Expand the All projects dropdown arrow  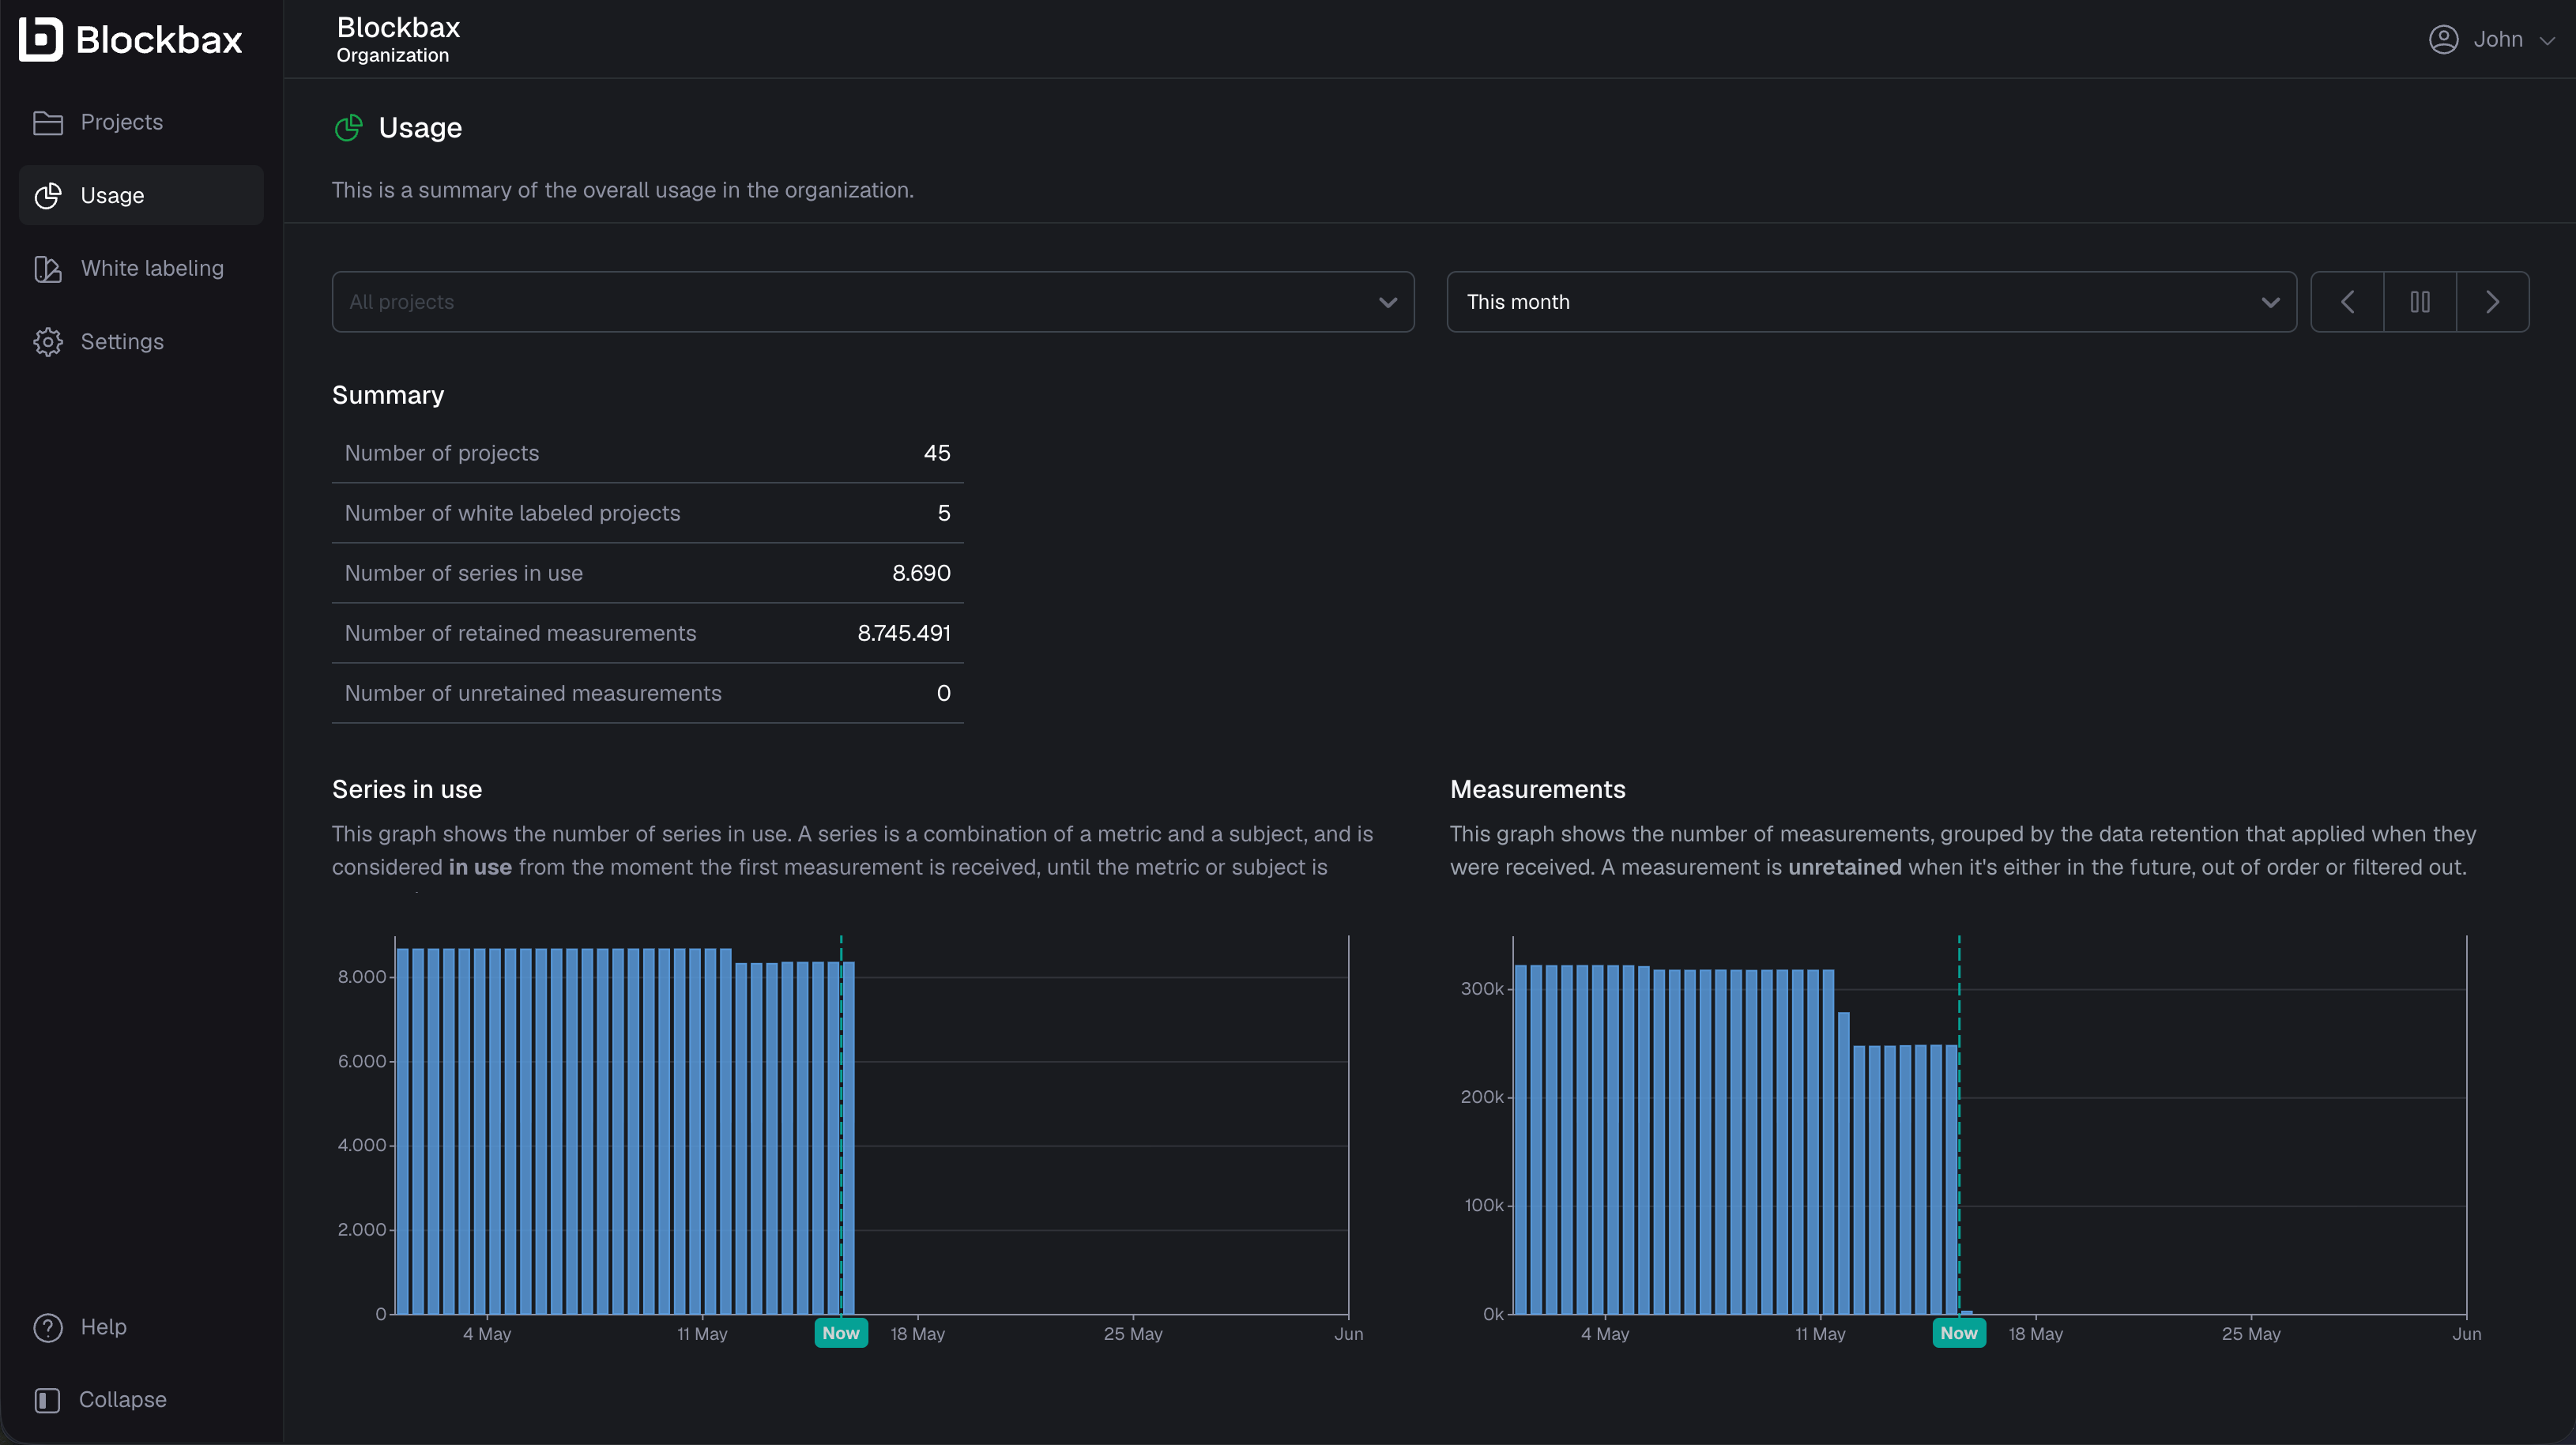[x=1387, y=302]
